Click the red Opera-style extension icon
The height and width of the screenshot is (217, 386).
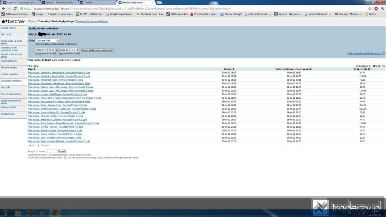pyautogui.click(x=376, y=9)
